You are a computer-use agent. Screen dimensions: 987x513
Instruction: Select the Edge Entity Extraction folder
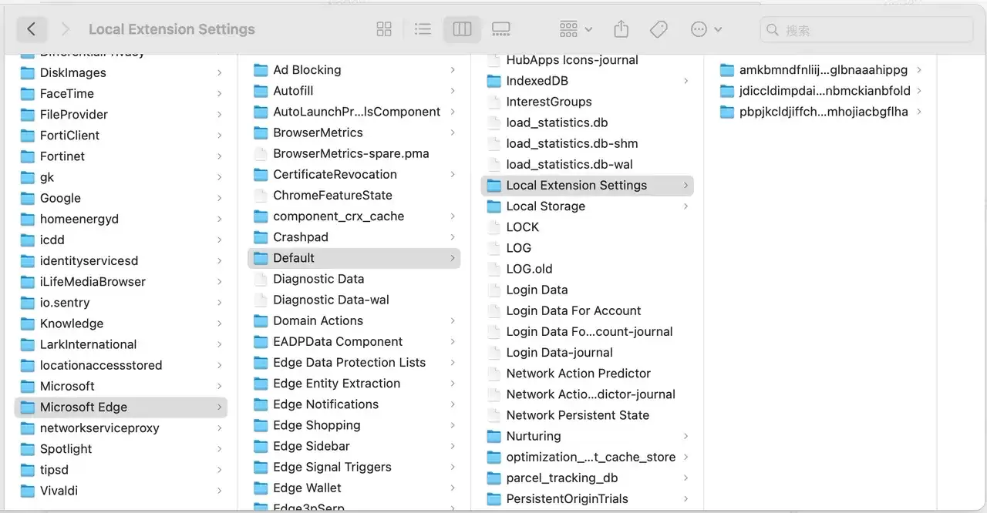click(x=354, y=384)
